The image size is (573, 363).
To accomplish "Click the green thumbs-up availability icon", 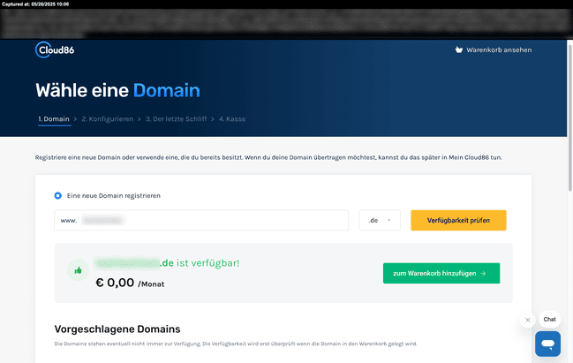I will pos(79,270).
